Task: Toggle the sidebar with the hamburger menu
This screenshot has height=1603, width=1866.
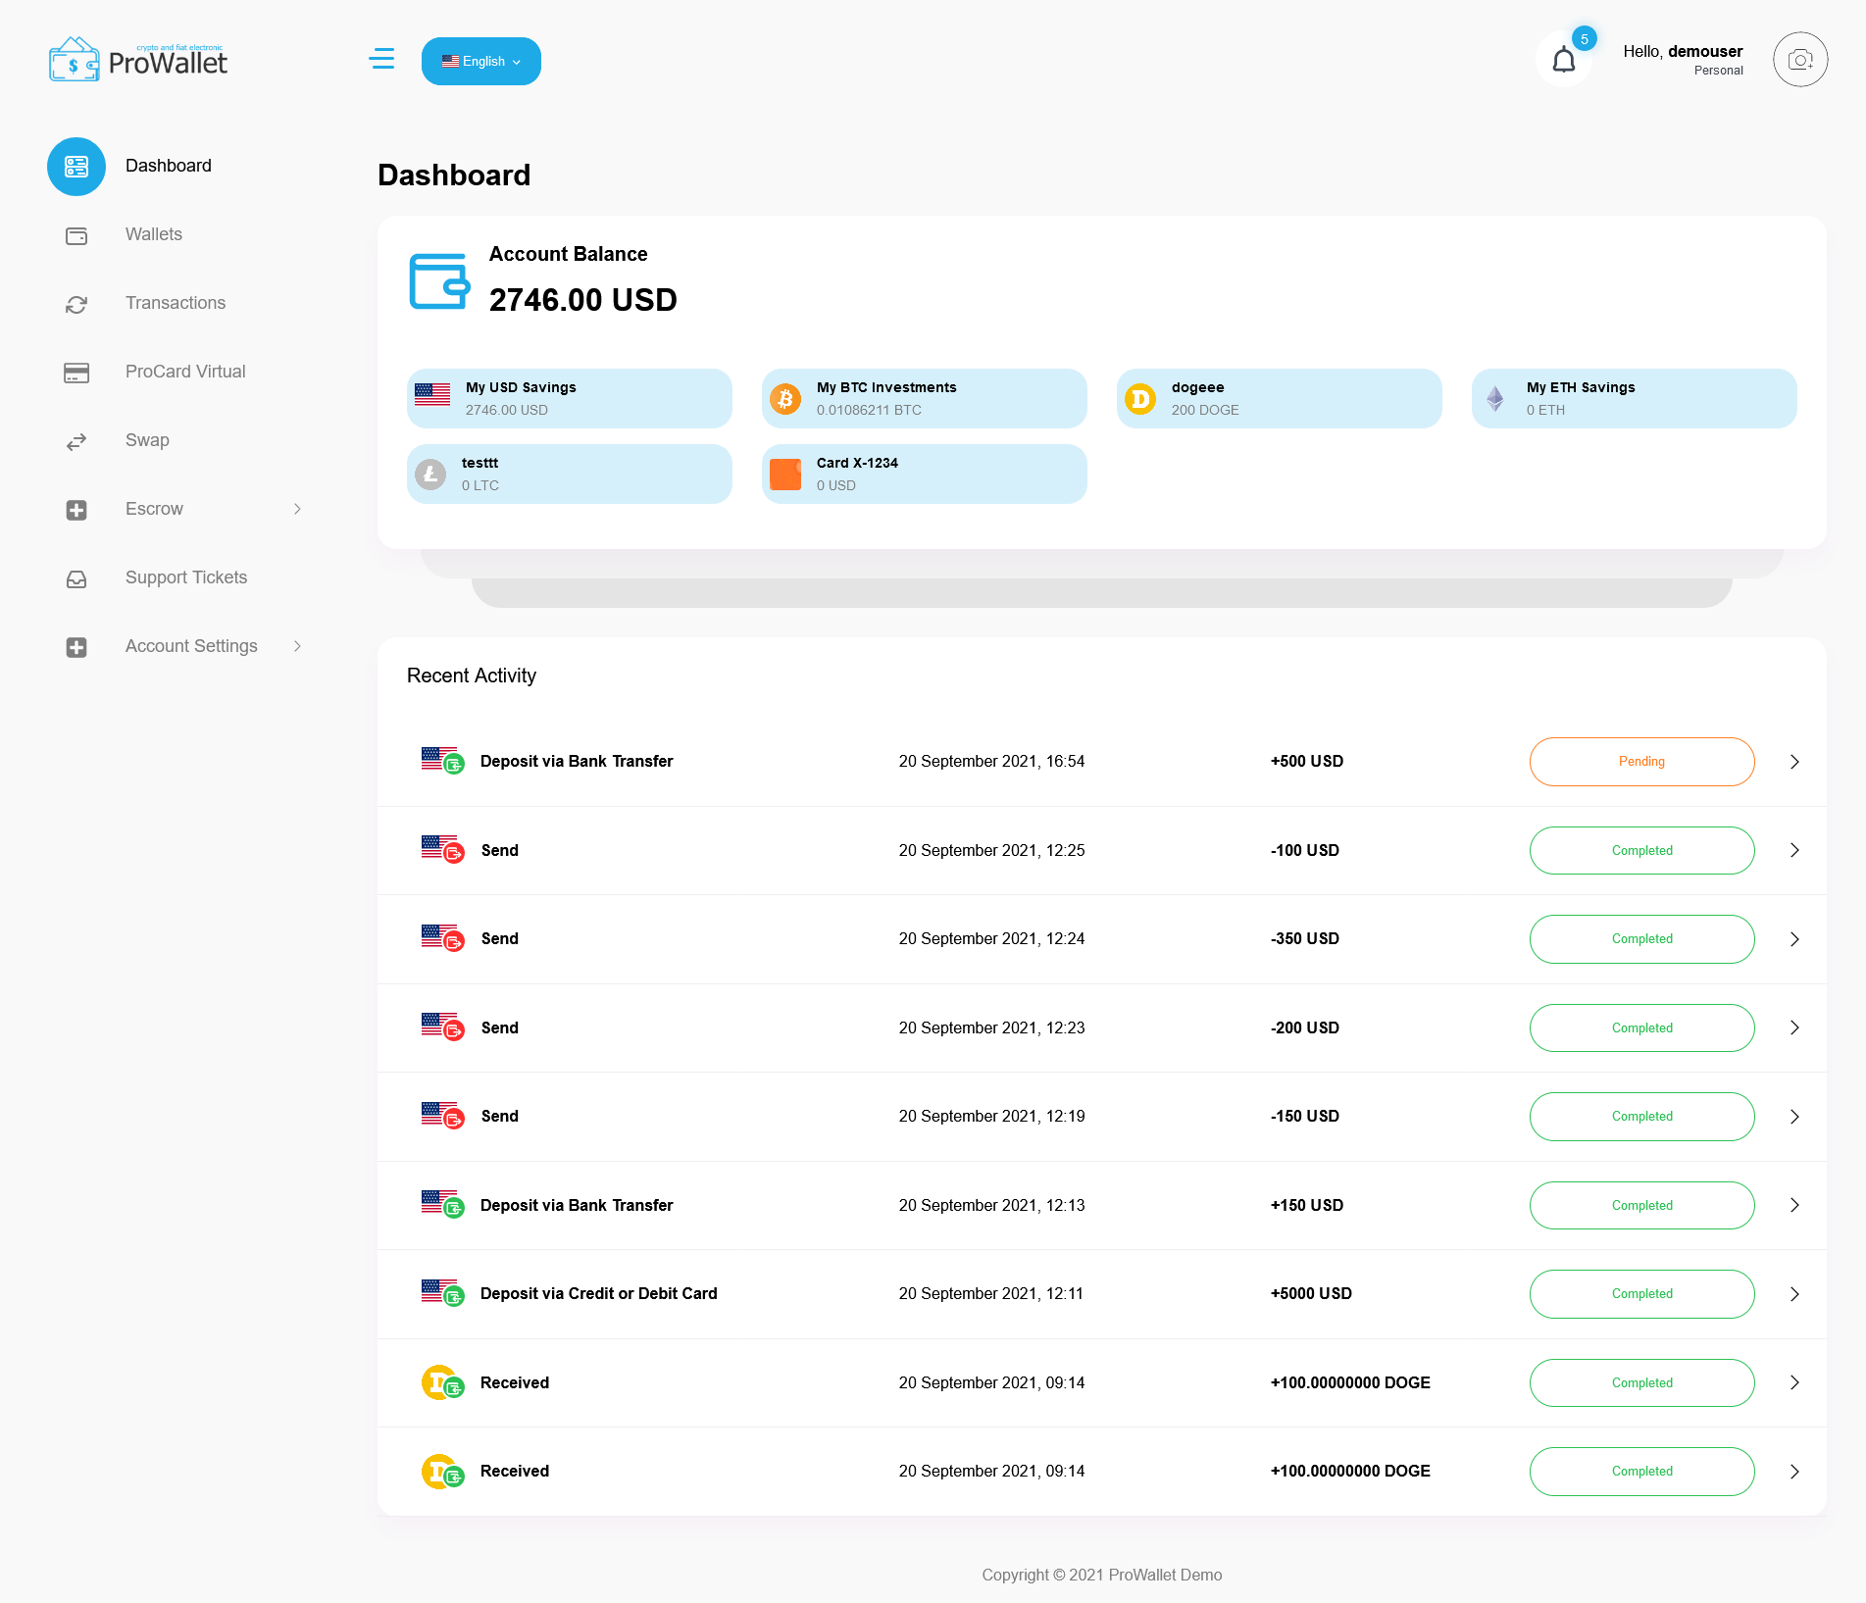Action: pyautogui.click(x=381, y=59)
